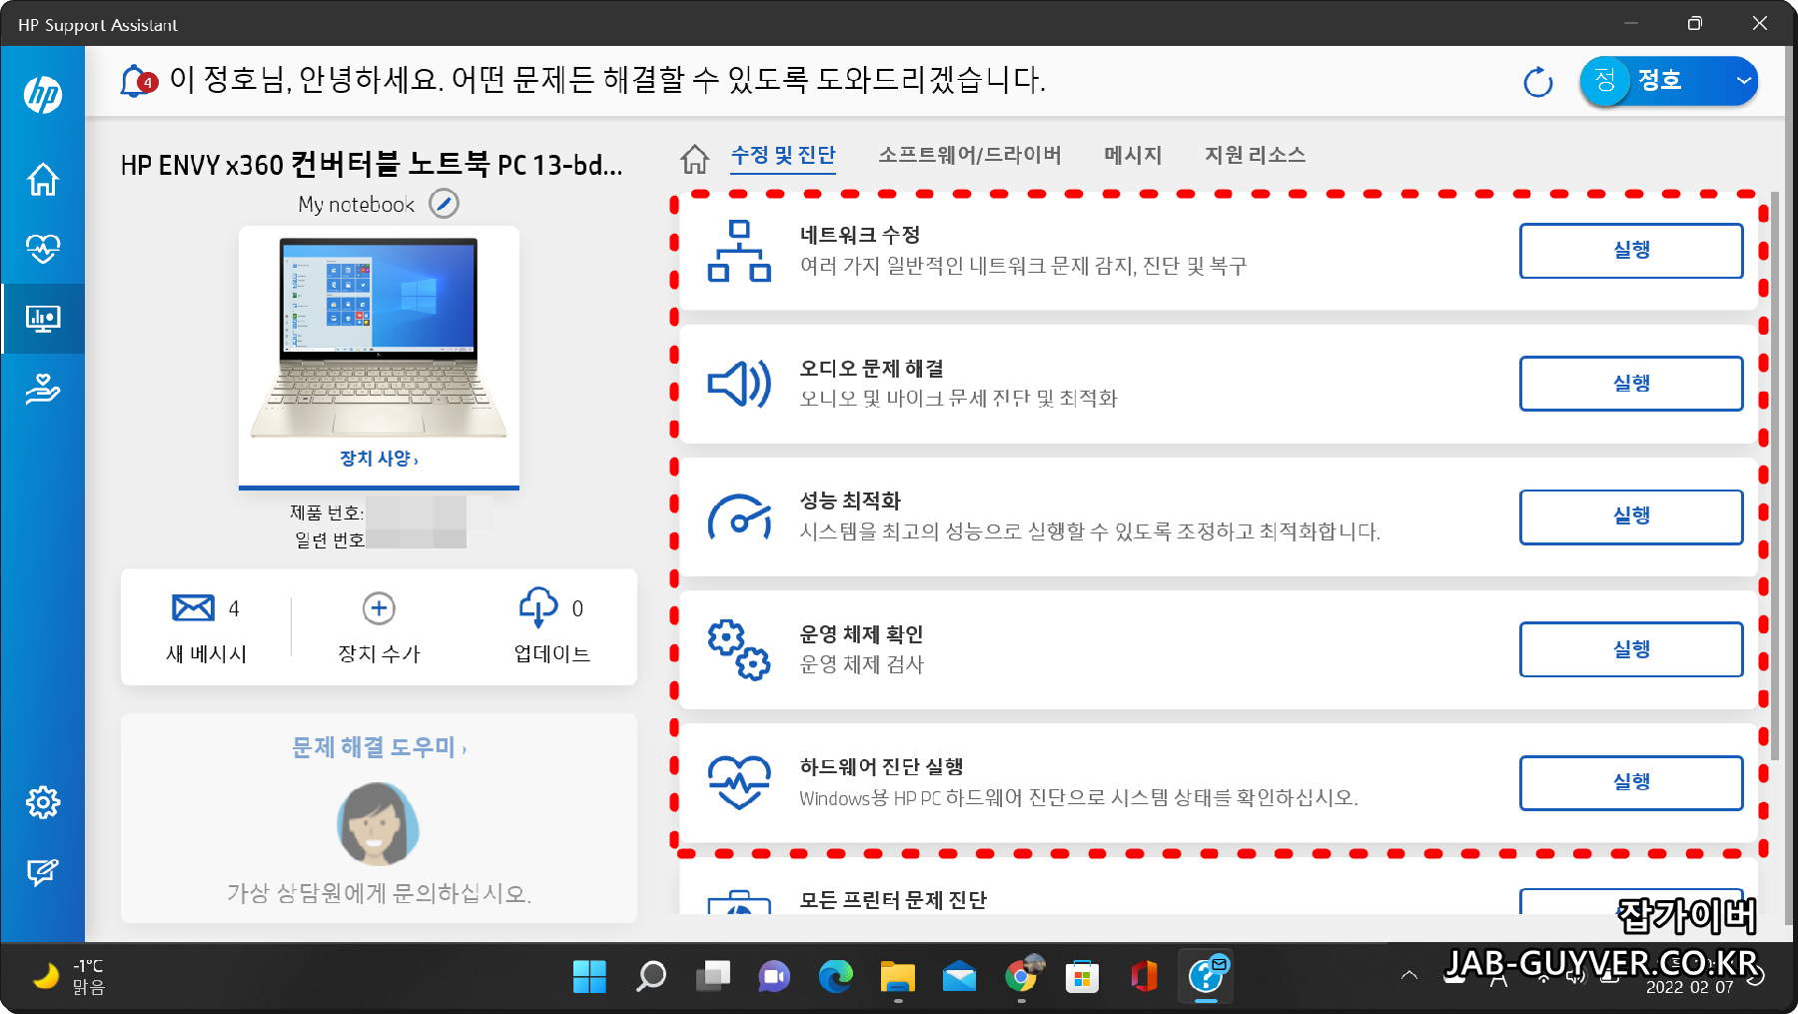Run 하드웨어 진단 실행 with 실행 button
The height and width of the screenshot is (1014, 1798).
pos(1631,782)
